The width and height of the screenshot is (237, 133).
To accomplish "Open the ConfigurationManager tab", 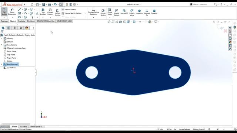I will (x=15, y=28).
